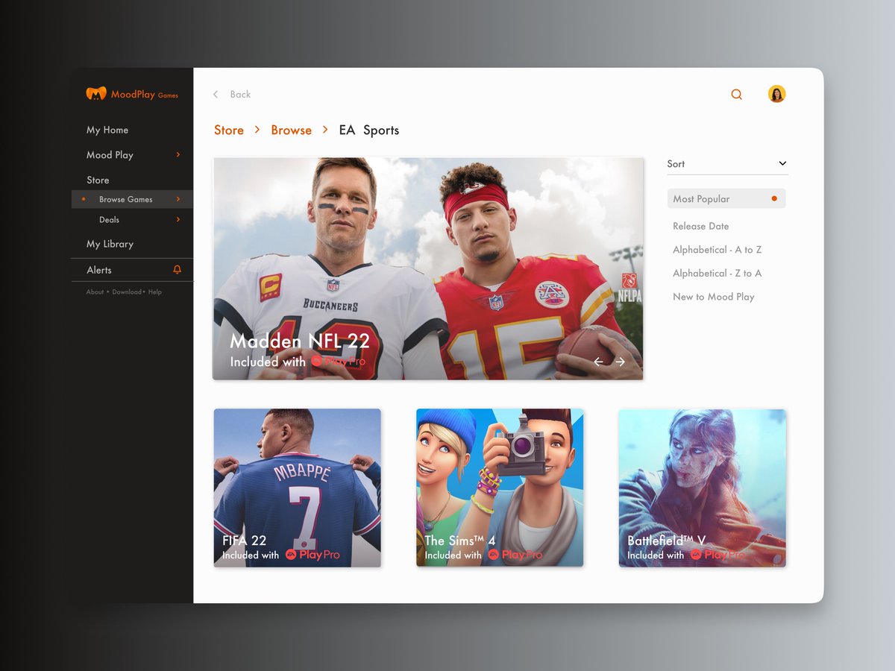
Task: Expand the Deals chevron
Action: (x=178, y=219)
